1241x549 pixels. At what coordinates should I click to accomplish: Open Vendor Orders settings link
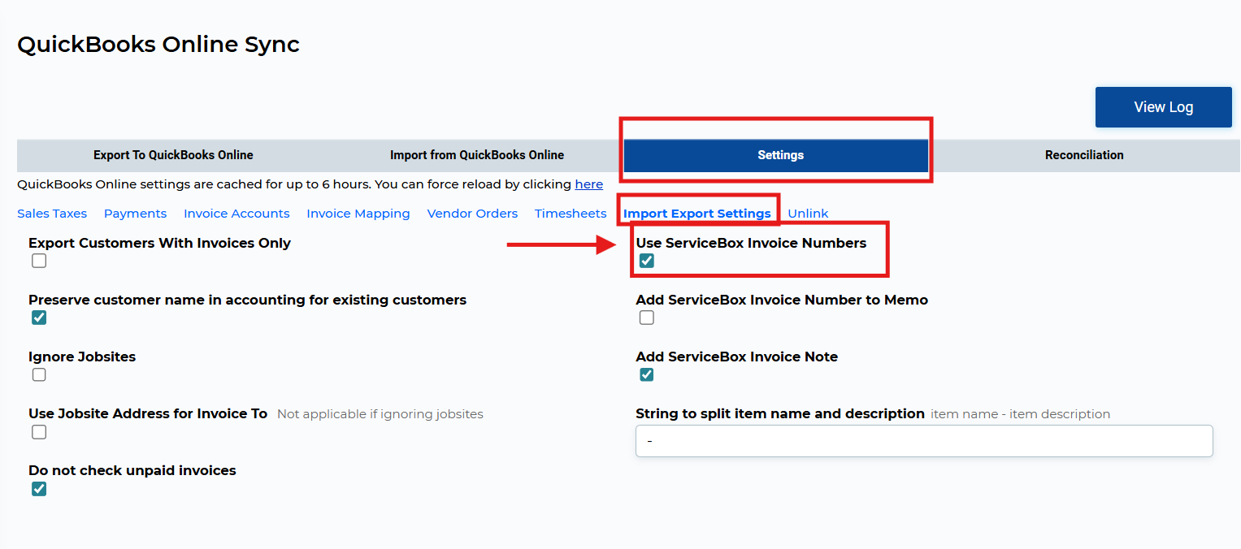tap(472, 214)
